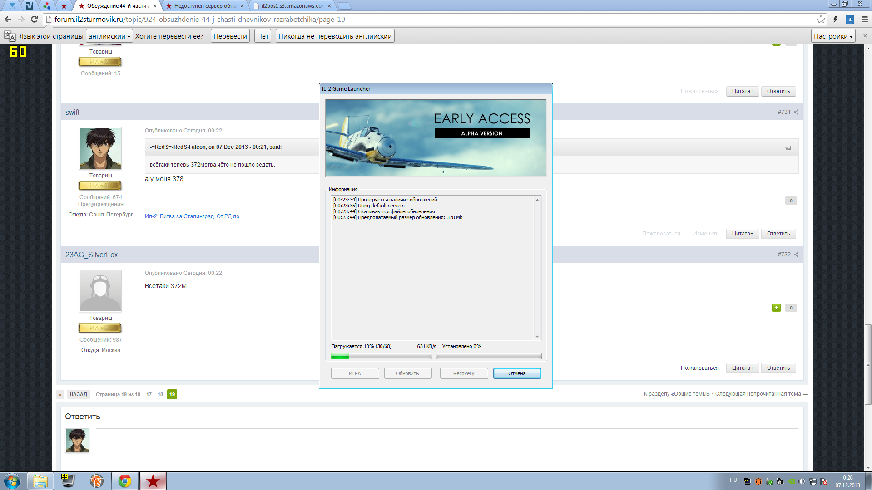Click the download progress bar
The image size is (872, 490).
click(x=381, y=357)
